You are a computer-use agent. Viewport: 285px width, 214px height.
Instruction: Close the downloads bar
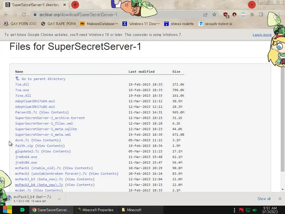tap(280, 199)
